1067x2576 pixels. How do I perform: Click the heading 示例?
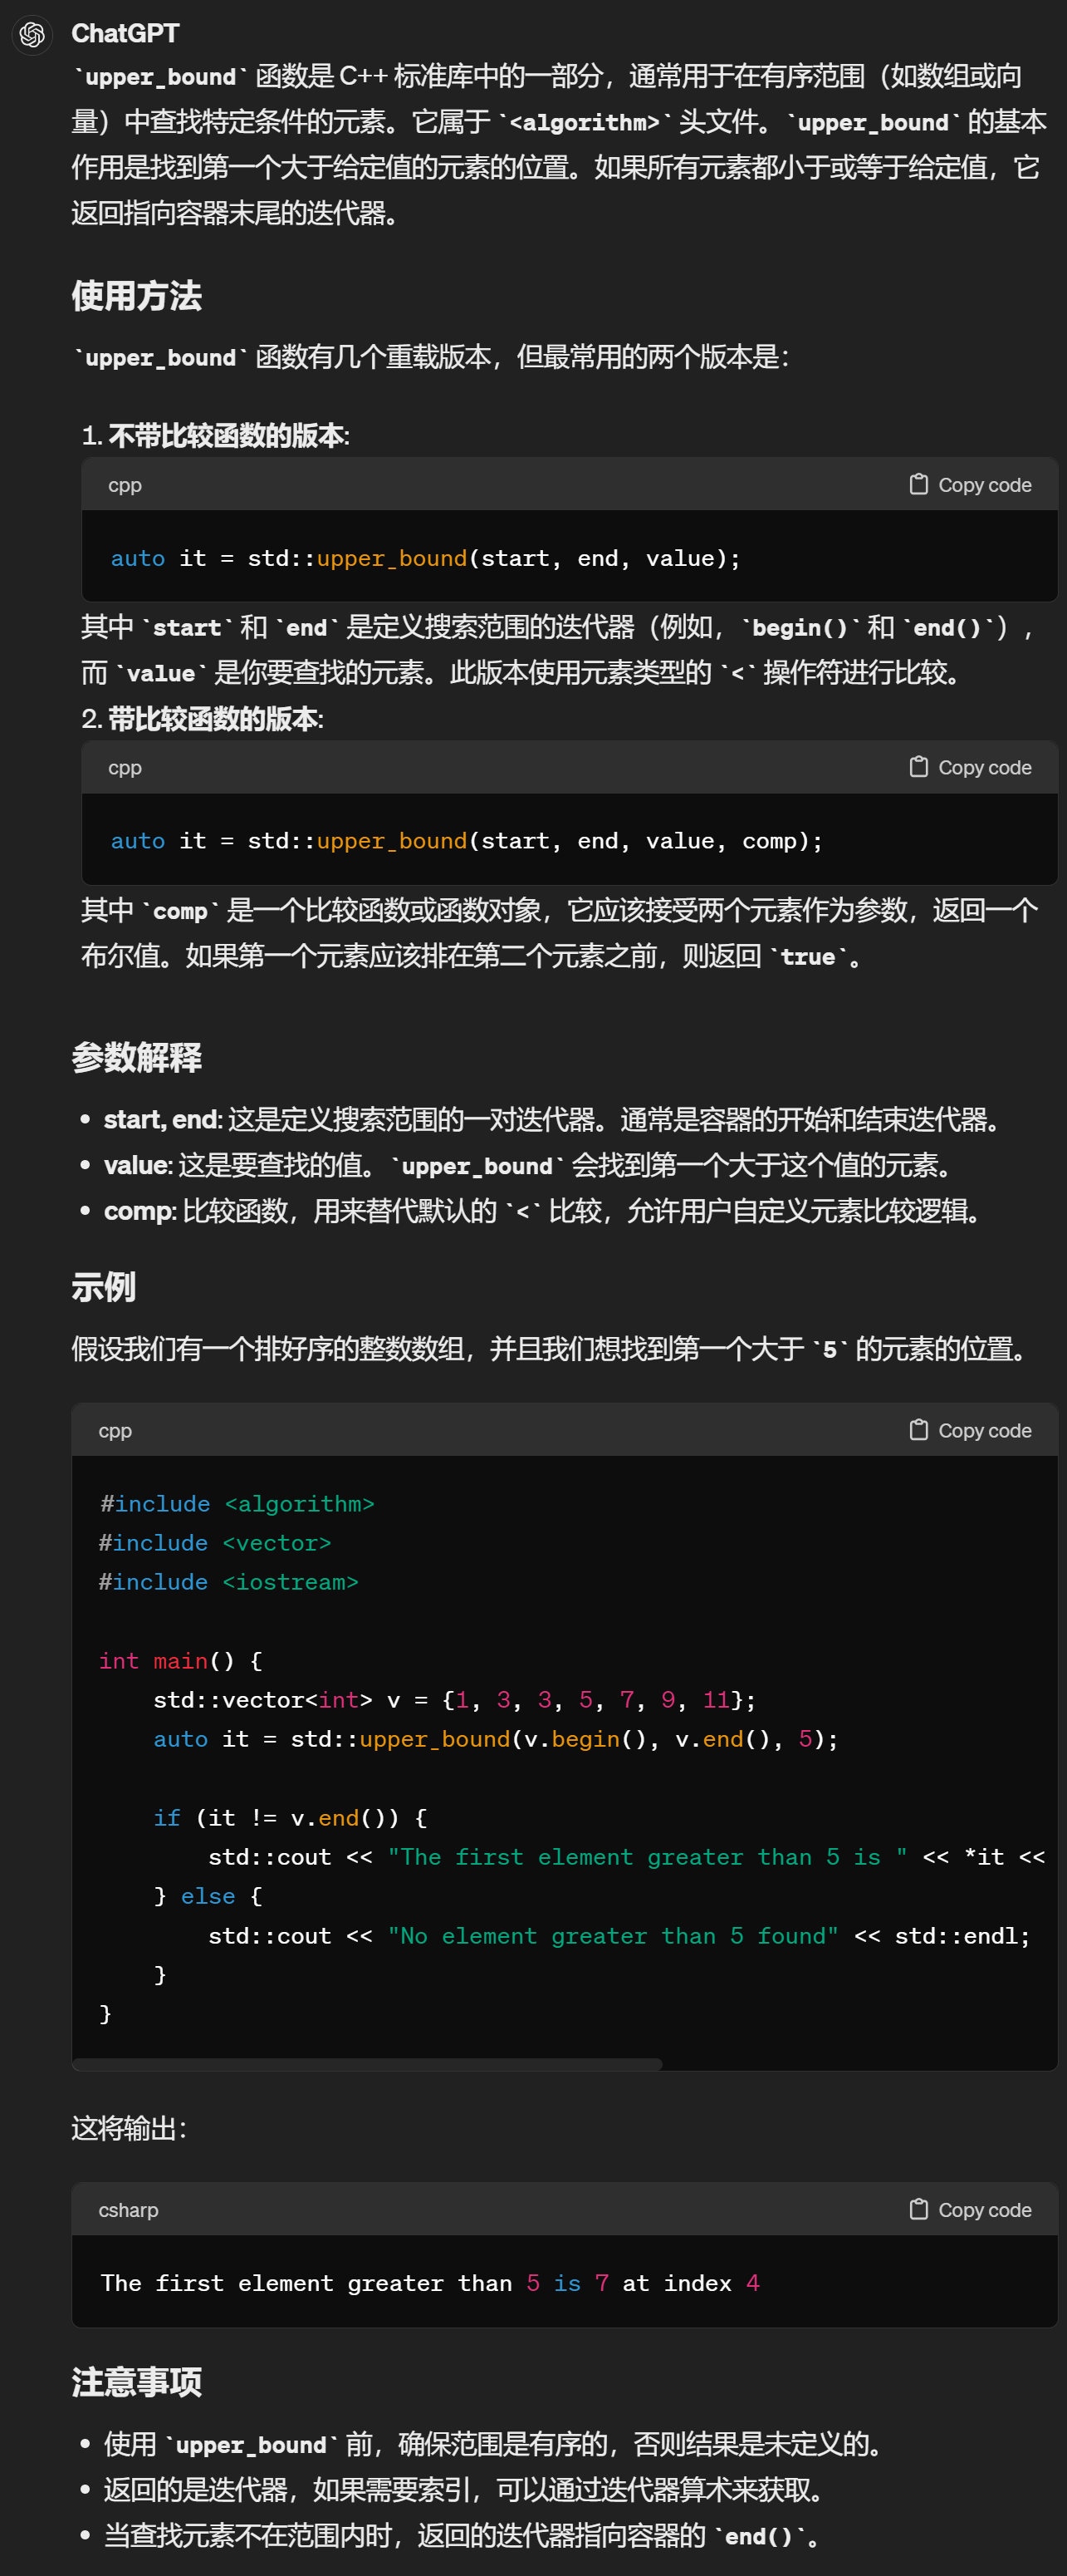(x=104, y=1287)
